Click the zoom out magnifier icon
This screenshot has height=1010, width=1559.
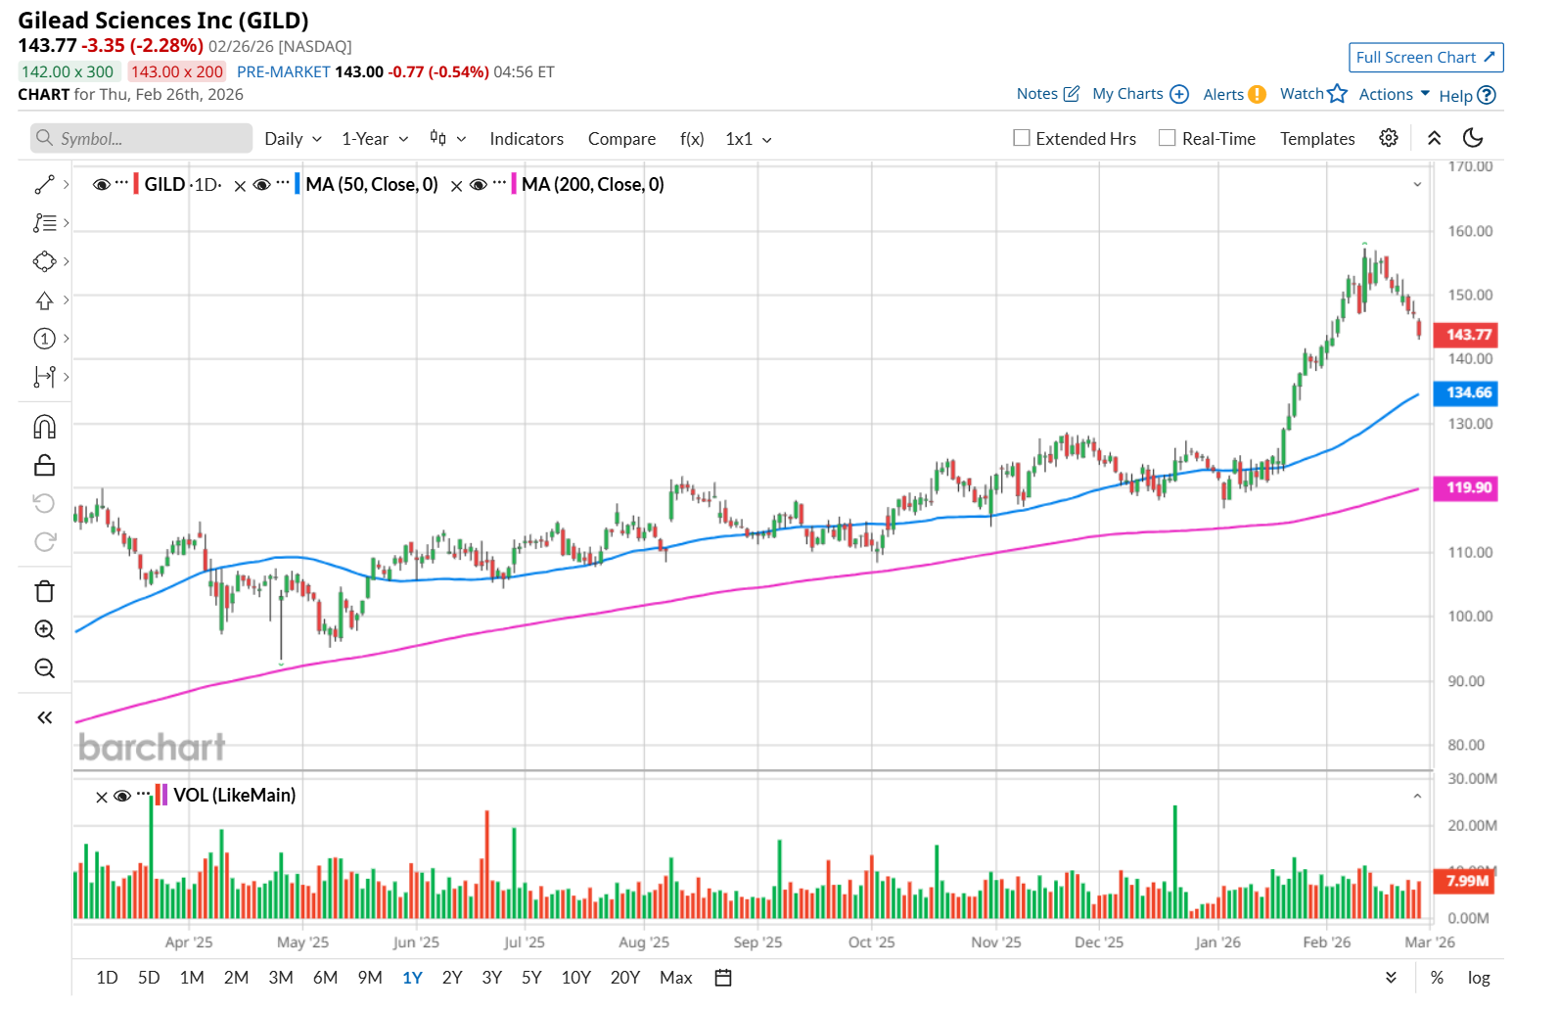pyautogui.click(x=44, y=668)
